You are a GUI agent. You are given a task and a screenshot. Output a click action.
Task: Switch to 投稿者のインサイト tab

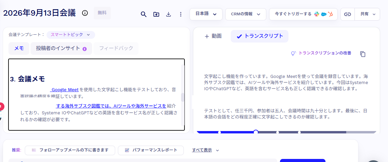61,48
